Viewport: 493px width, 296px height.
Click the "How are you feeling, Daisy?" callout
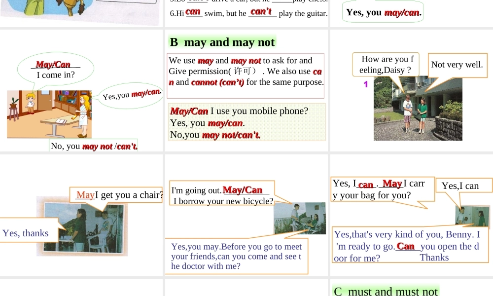386,65
